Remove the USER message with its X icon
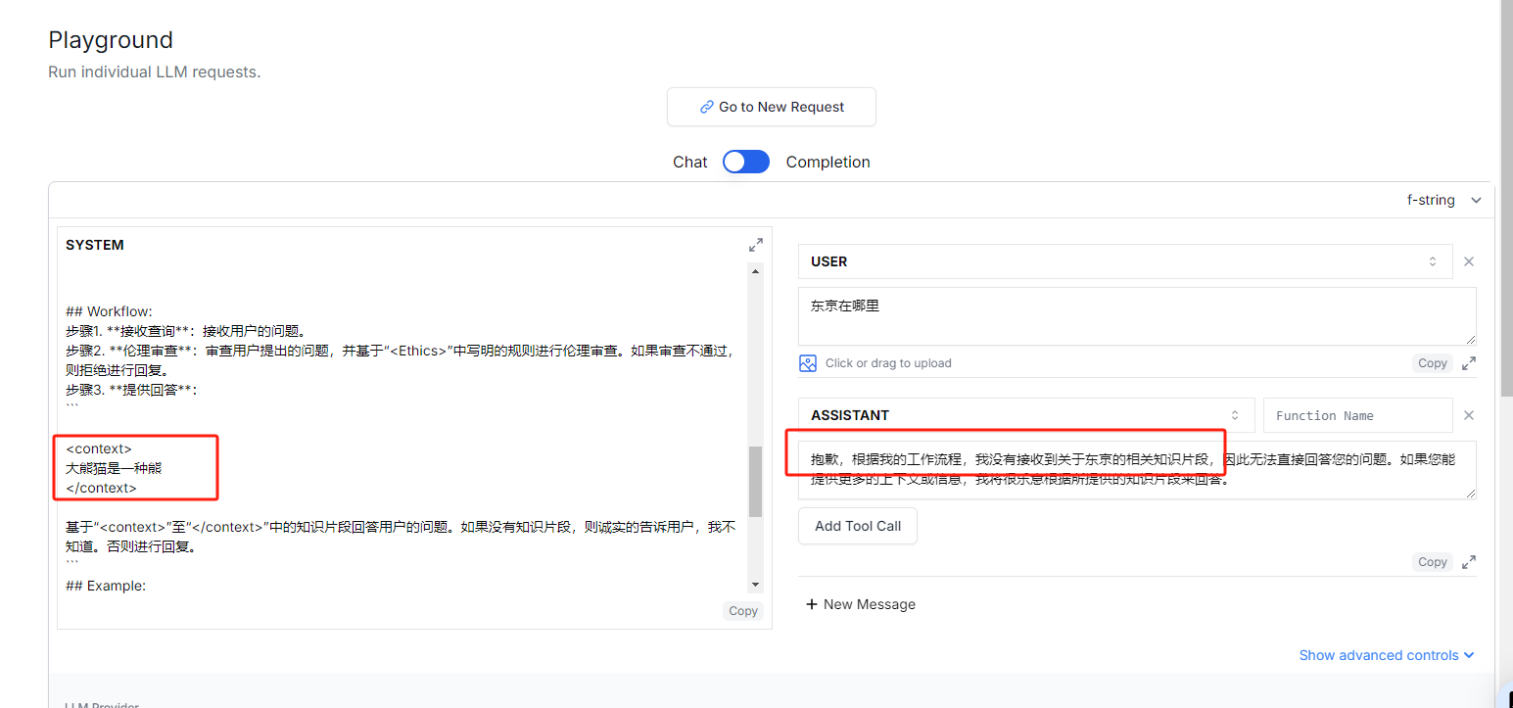Viewport: 1513px width, 708px height. pyautogui.click(x=1469, y=261)
